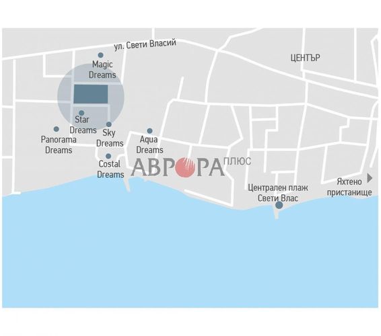Click the Magic Dreams text label
The image size is (381, 336).
(102, 70)
